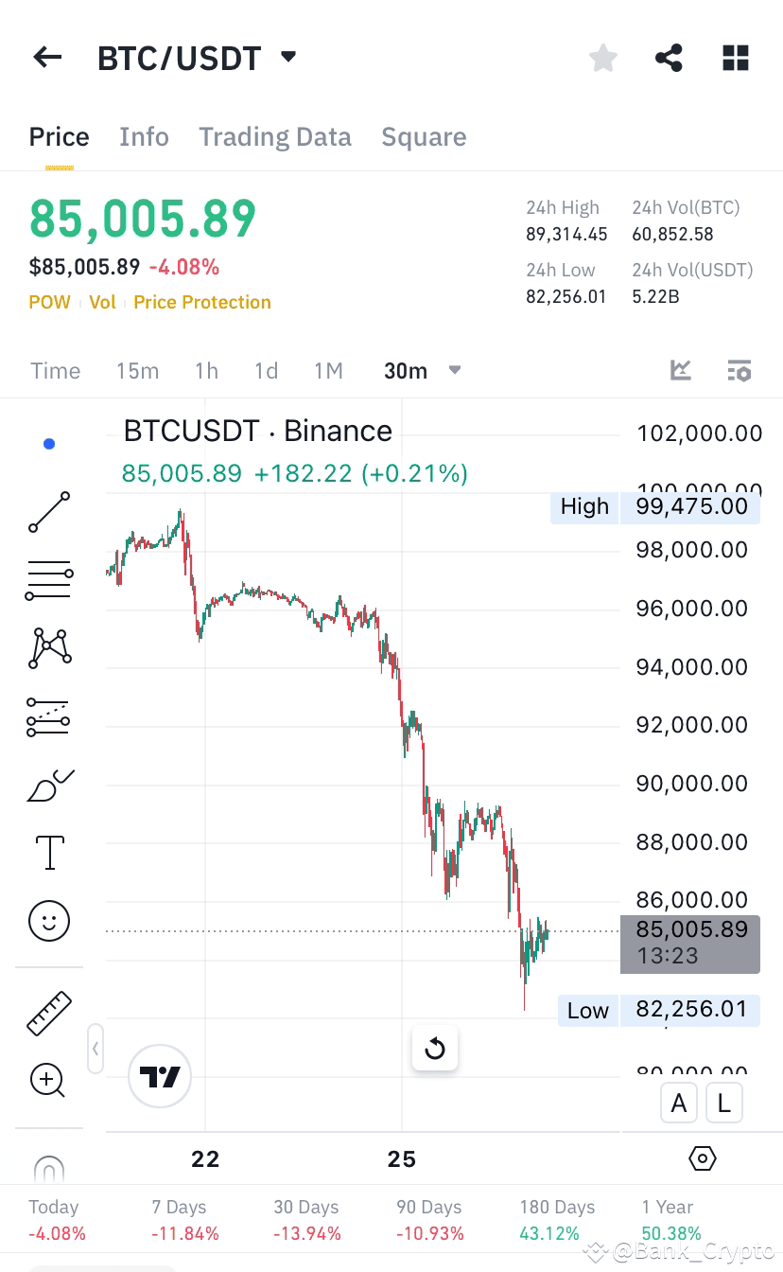The image size is (783, 1272).
Task: Collapse the drawing toolbar with left-edge chevron
Action: click(95, 1049)
